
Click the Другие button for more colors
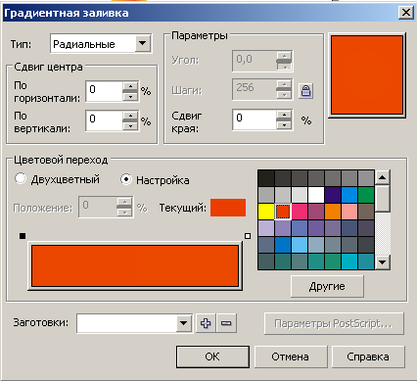pyautogui.click(x=327, y=286)
